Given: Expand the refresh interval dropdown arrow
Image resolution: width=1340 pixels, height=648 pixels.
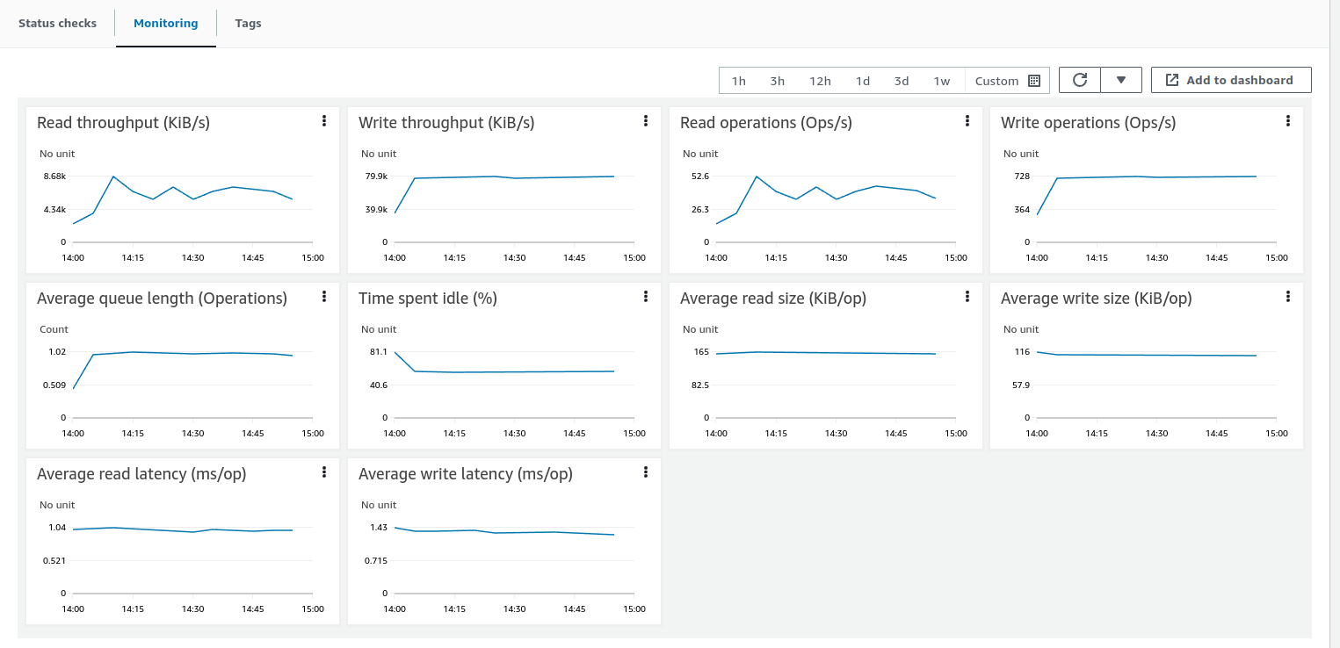Looking at the screenshot, I should pos(1121,80).
